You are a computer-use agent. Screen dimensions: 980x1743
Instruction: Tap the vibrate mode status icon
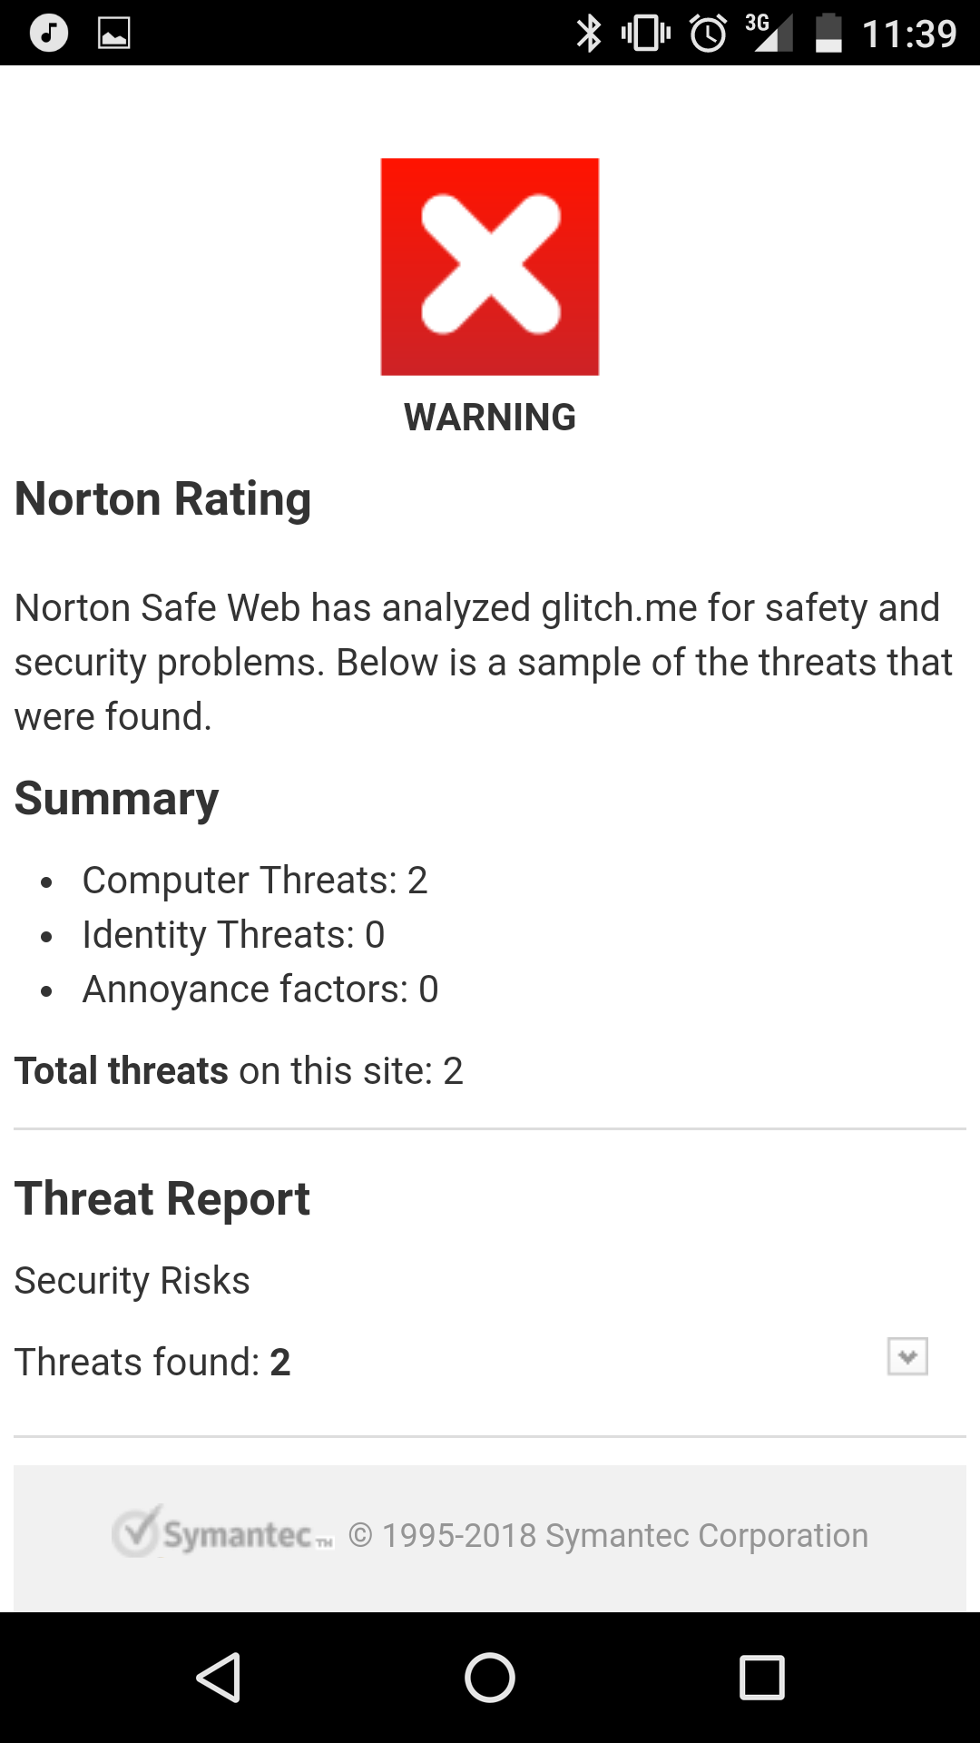pos(645,34)
